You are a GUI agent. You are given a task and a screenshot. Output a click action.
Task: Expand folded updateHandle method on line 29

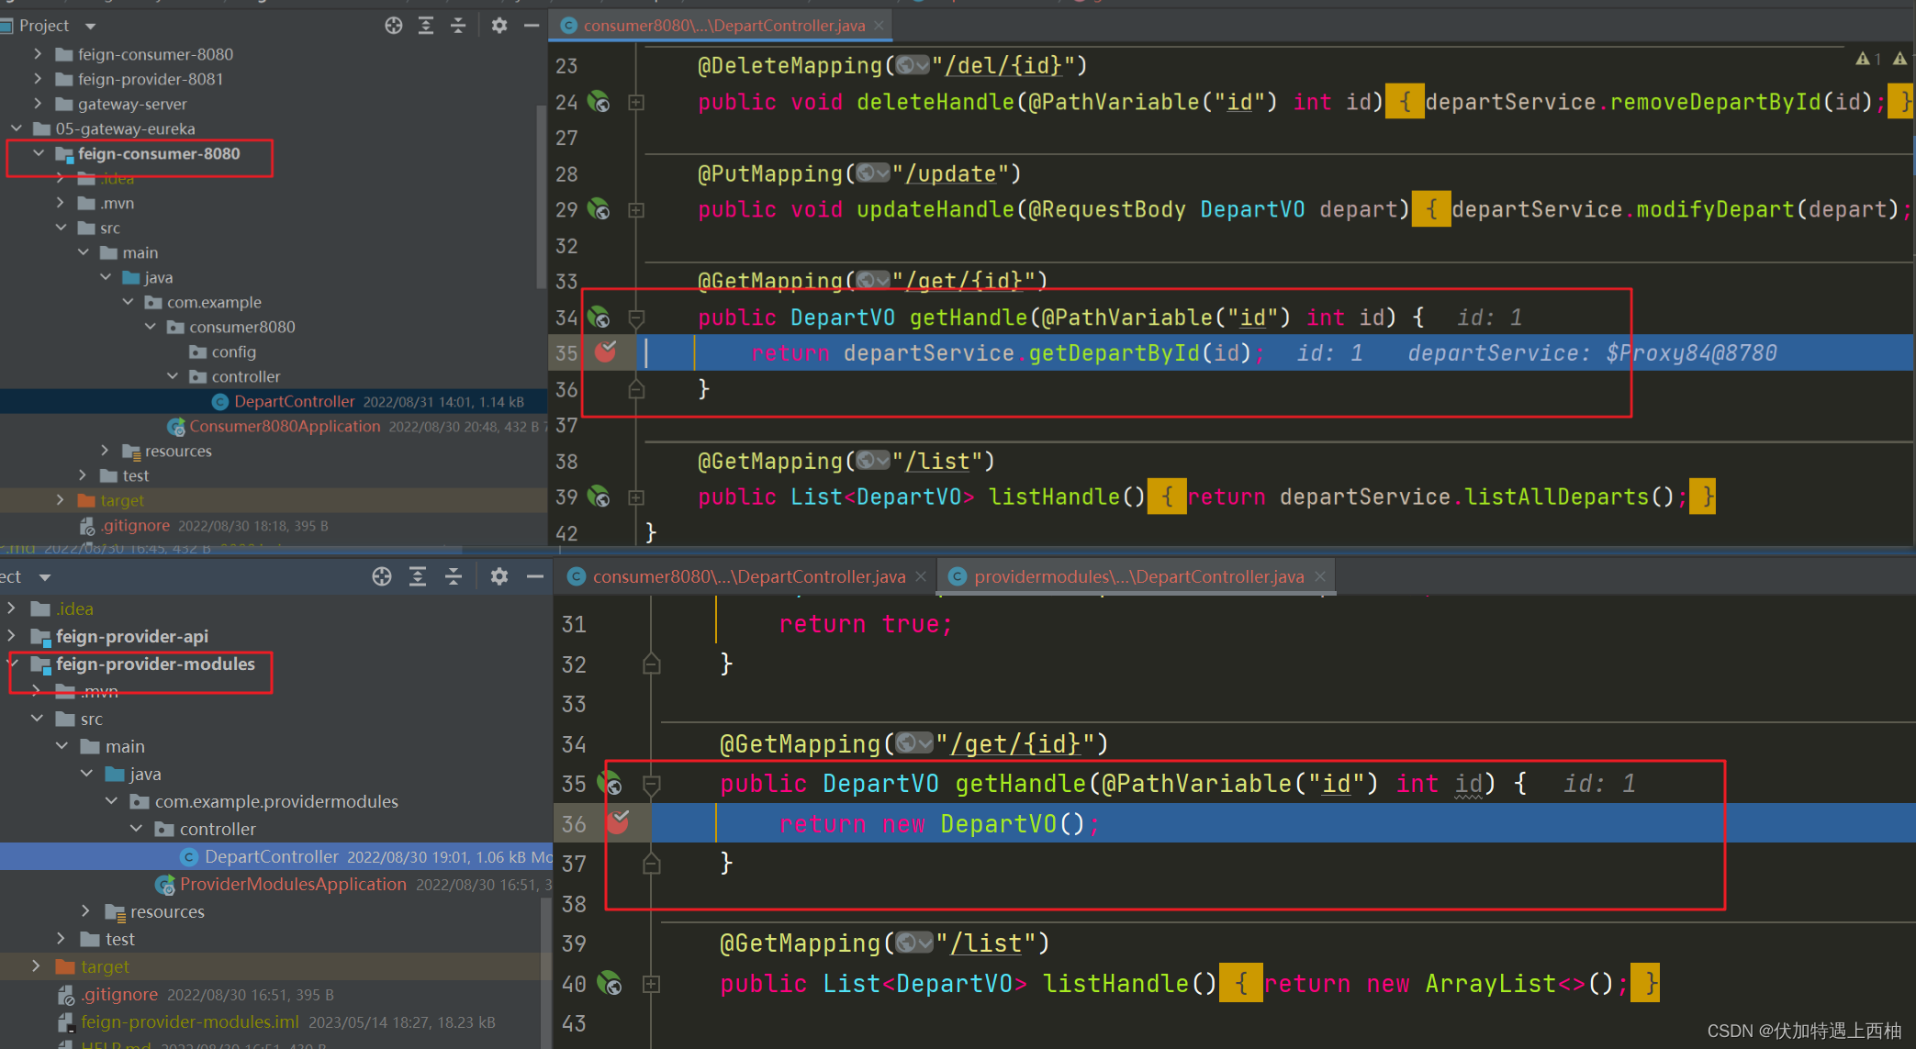click(x=636, y=210)
